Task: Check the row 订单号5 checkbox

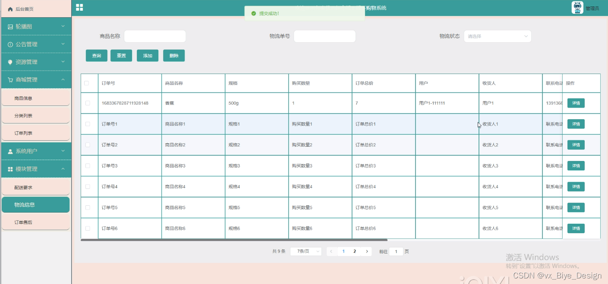Action: [88, 207]
